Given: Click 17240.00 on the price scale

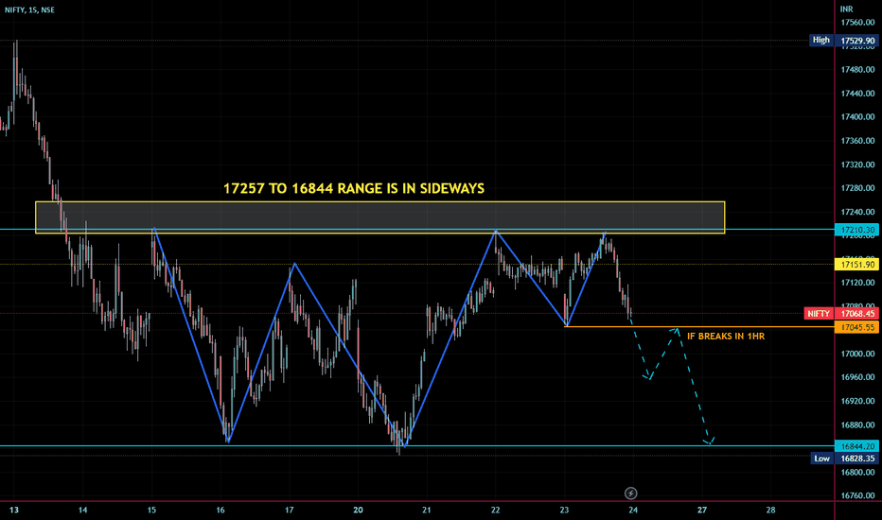Looking at the screenshot, I should [x=857, y=212].
